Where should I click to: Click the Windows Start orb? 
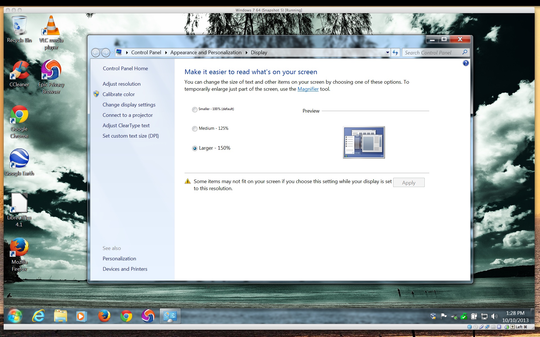click(15, 316)
